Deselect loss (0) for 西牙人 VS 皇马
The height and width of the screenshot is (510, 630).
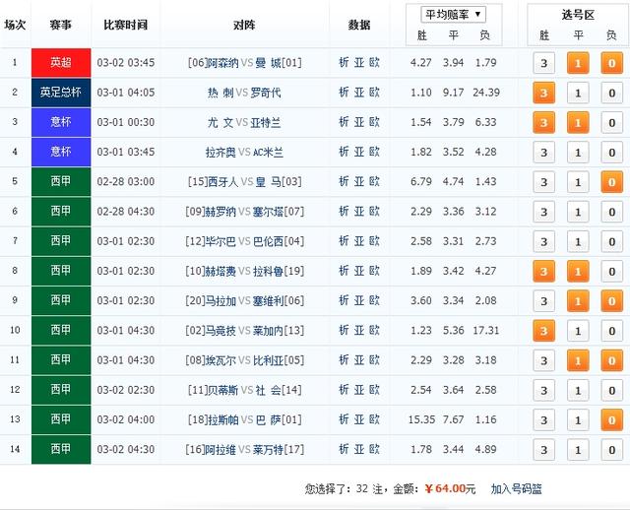coord(611,182)
